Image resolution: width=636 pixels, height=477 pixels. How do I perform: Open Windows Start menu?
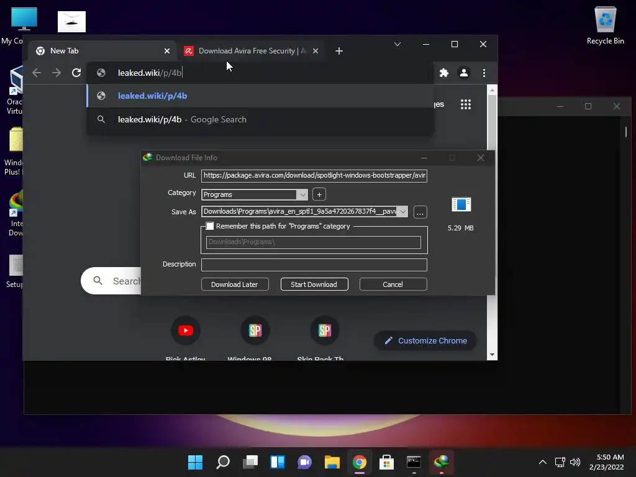195,462
